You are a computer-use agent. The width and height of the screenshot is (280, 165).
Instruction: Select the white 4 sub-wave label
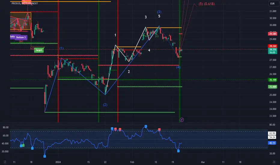tap(149, 50)
